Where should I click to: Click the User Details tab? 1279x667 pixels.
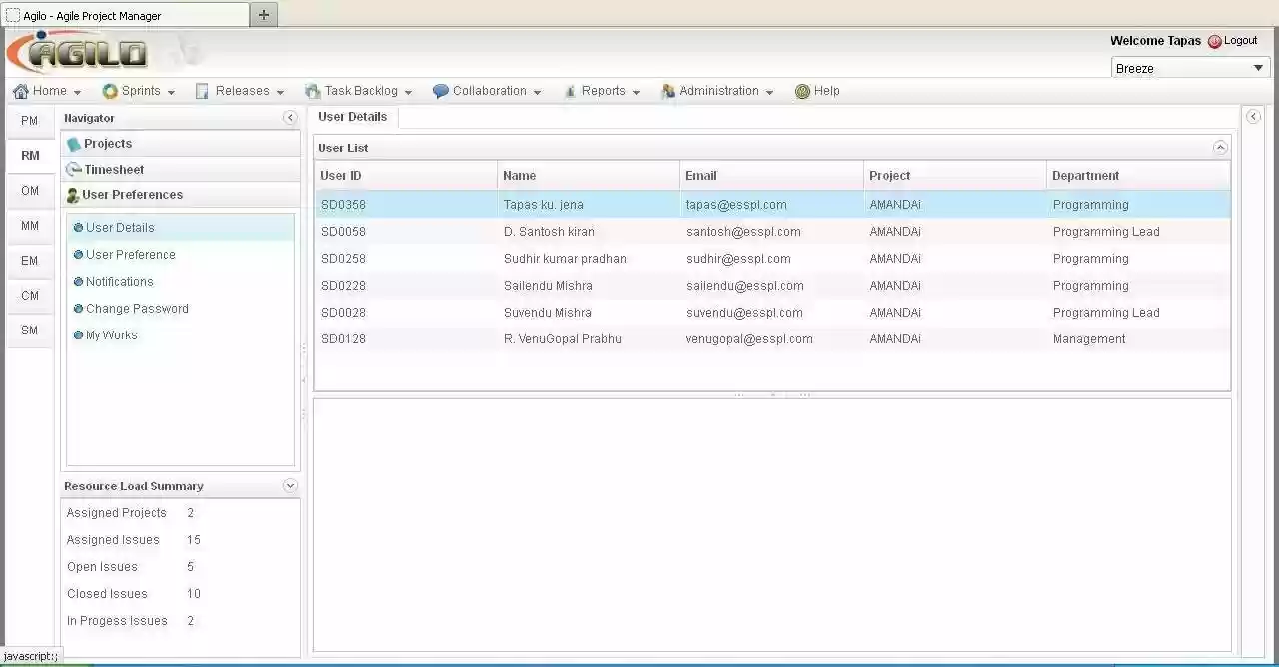click(x=352, y=116)
